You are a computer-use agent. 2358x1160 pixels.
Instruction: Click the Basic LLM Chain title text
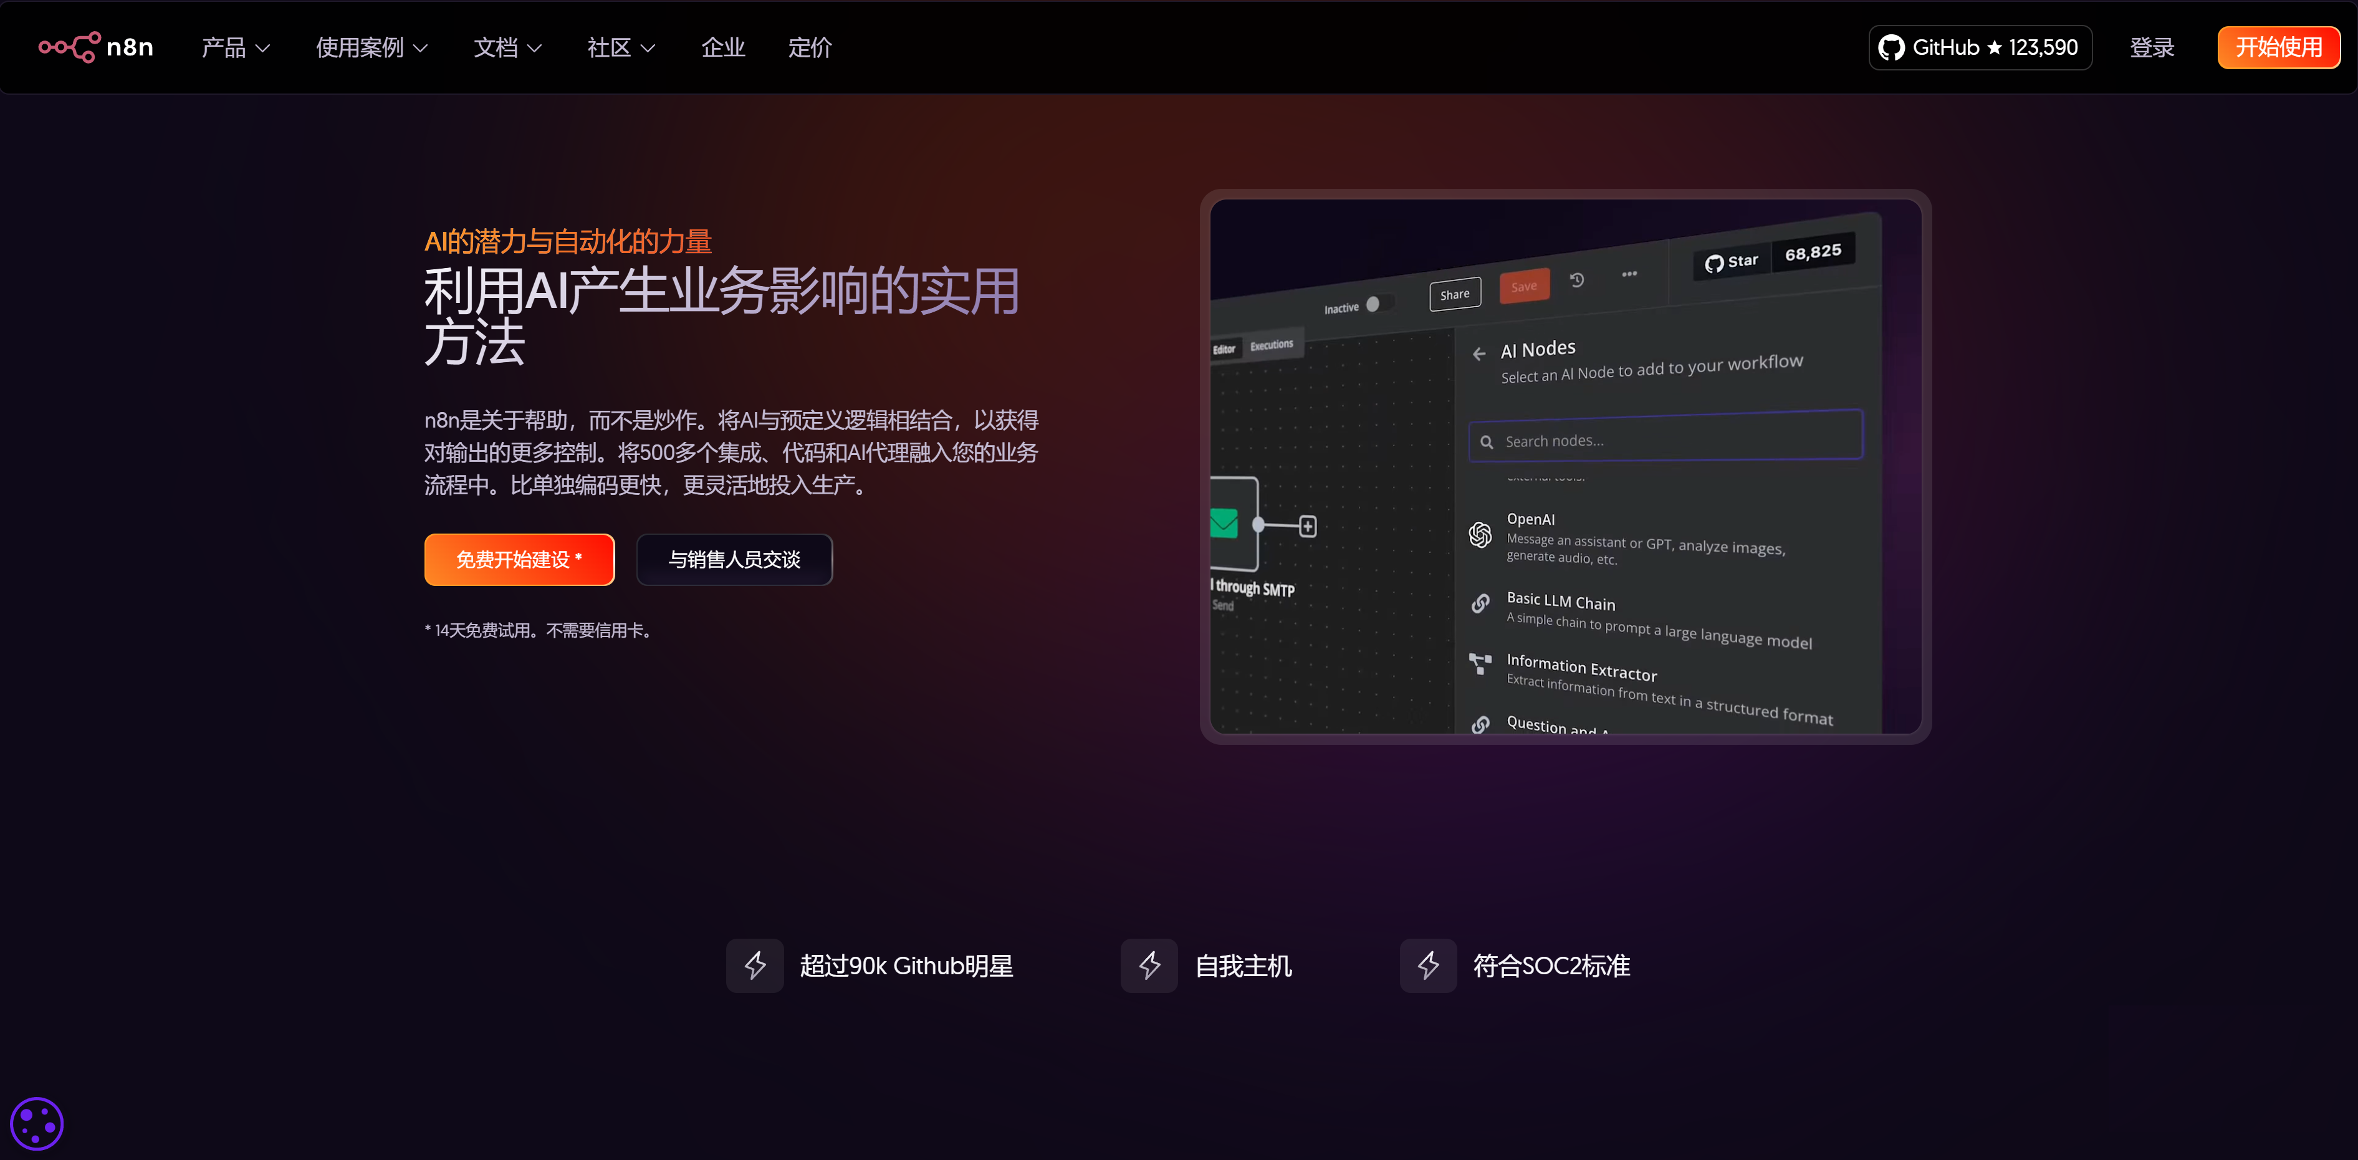tap(1561, 601)
